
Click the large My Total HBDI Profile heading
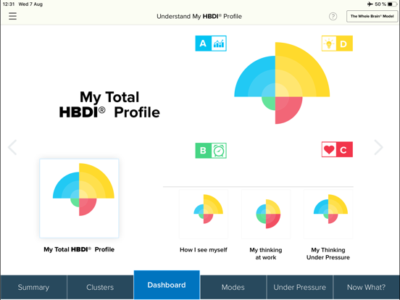point(109,104)
